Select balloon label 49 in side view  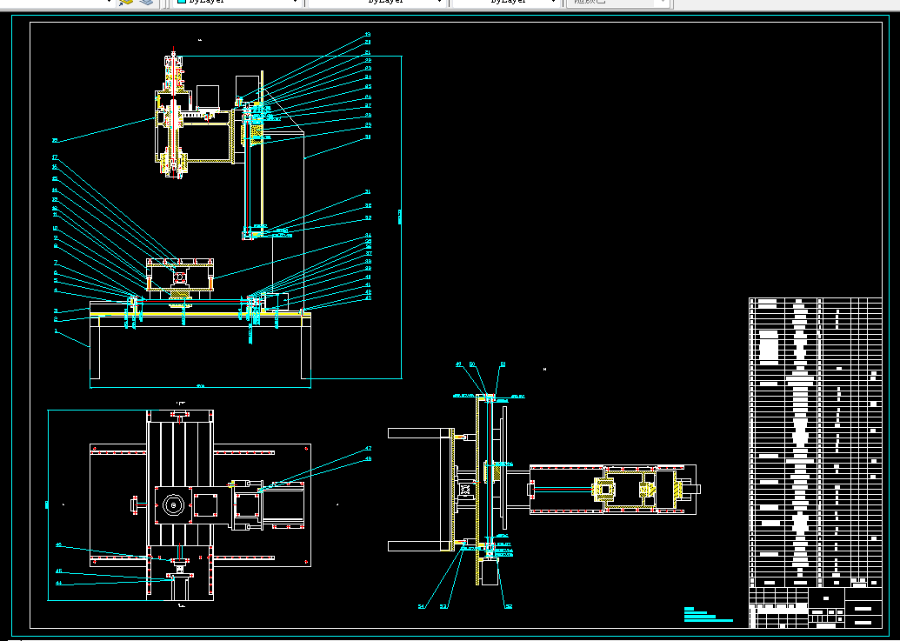tap(458, 364)
